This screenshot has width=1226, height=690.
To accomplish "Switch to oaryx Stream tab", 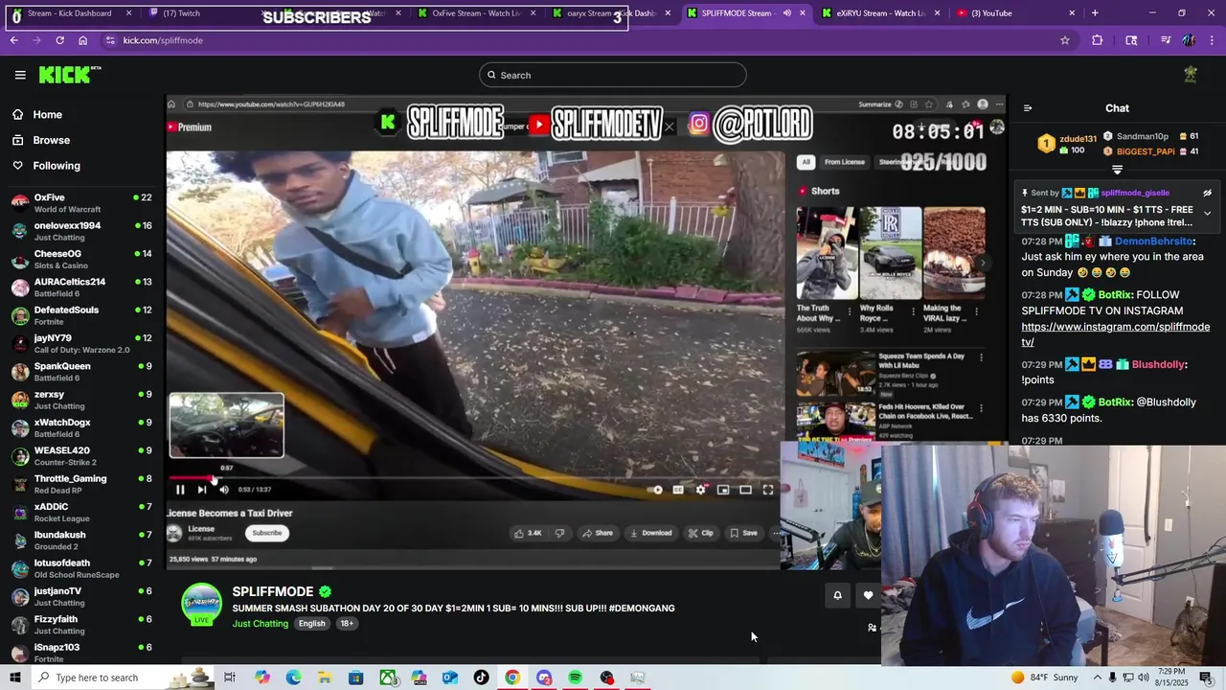I will [611, 13].
